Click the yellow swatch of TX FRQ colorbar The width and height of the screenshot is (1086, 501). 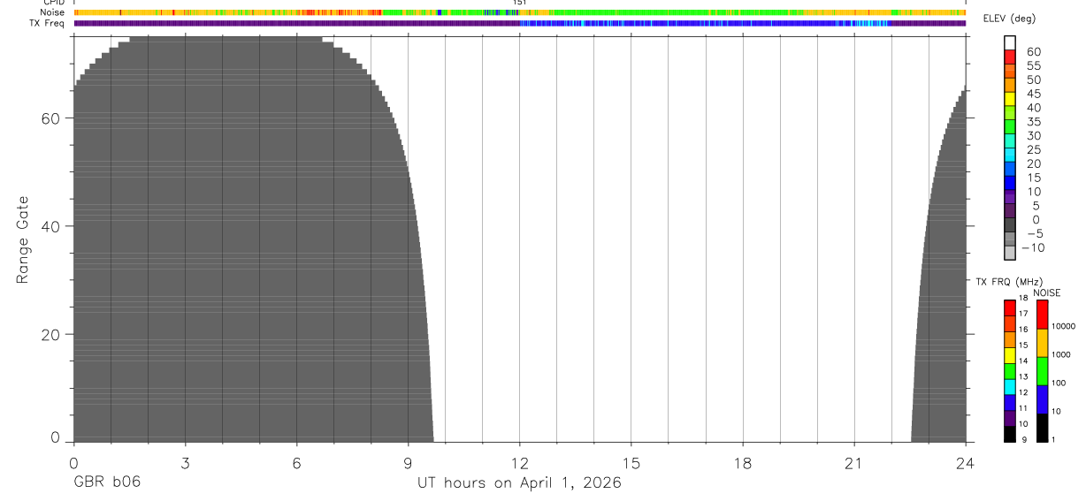click(1010, 355)
